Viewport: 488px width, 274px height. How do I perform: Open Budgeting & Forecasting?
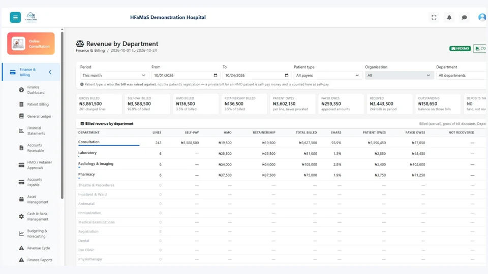point(37,233)
